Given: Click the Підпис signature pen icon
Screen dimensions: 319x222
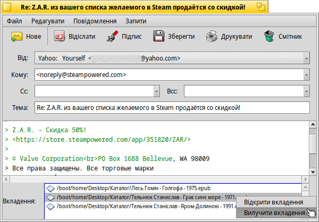Looking at the screenshot, I should pos(113,37).
